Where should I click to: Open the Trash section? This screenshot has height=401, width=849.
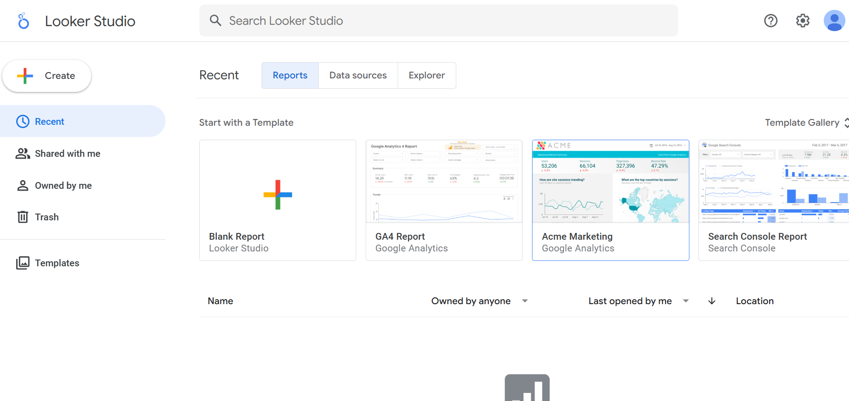click(83, 217)
